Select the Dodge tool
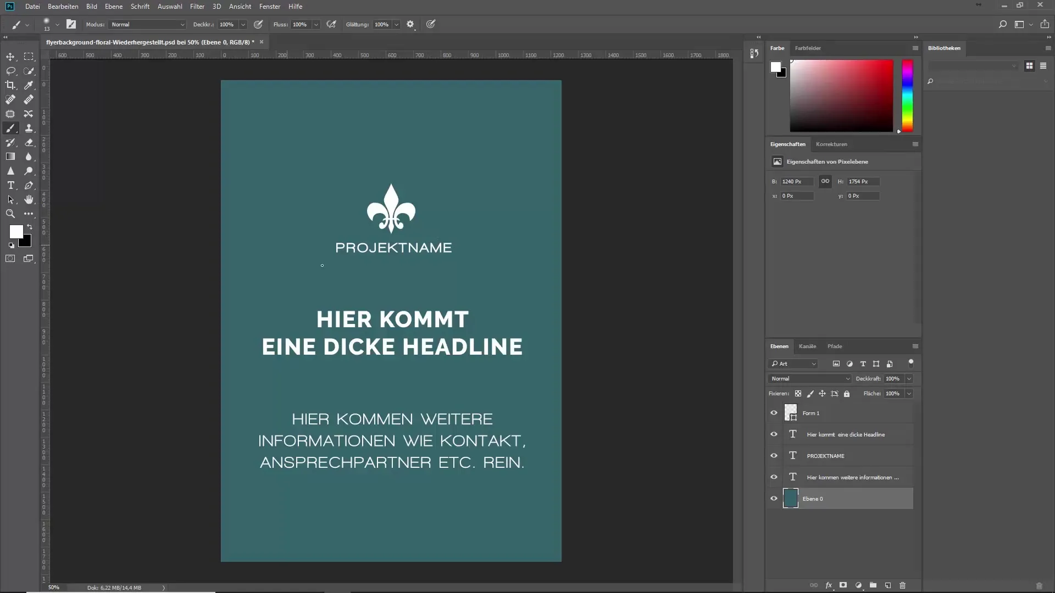Viewport: 1055px width, 593px height. (29, 171)
